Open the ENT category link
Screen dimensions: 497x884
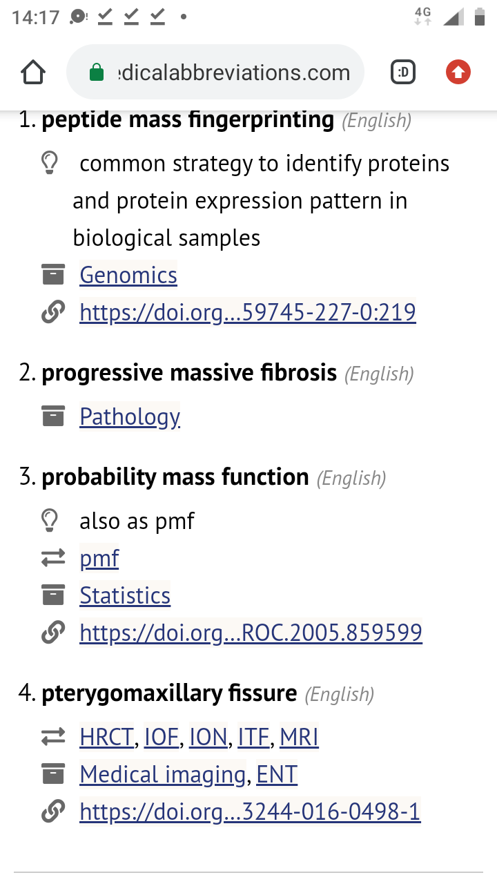click(x=277, y=774)
